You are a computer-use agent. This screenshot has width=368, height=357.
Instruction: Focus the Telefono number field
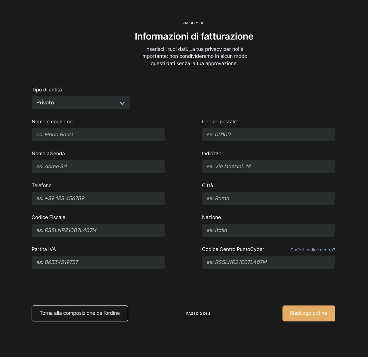tap(98, 198)
